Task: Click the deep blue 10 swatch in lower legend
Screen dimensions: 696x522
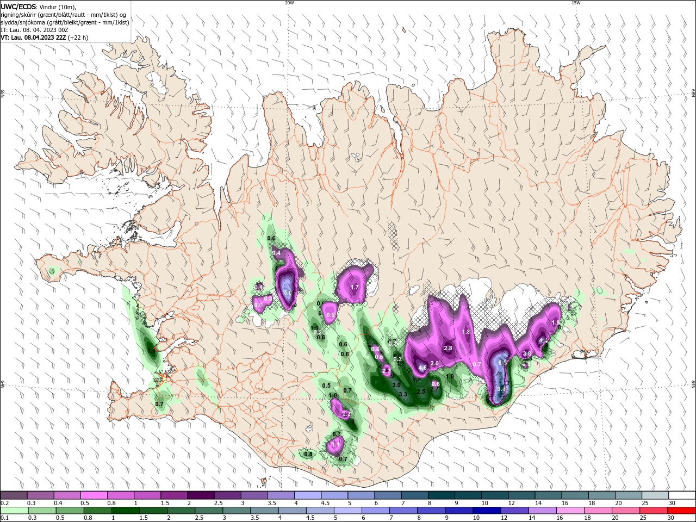Action: point(487,511)
